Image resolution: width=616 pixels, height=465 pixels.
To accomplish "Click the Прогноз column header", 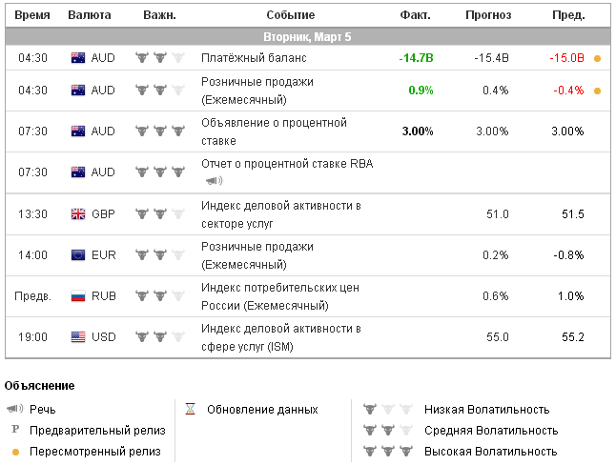I will tap(488, 15).
